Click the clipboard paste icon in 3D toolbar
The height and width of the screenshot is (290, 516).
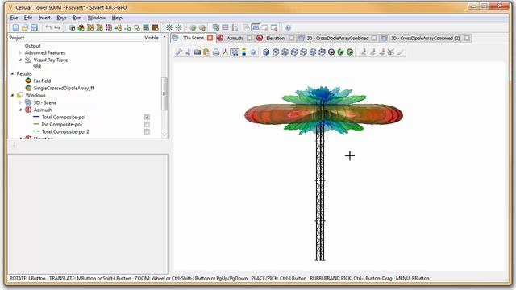point(206,52)
